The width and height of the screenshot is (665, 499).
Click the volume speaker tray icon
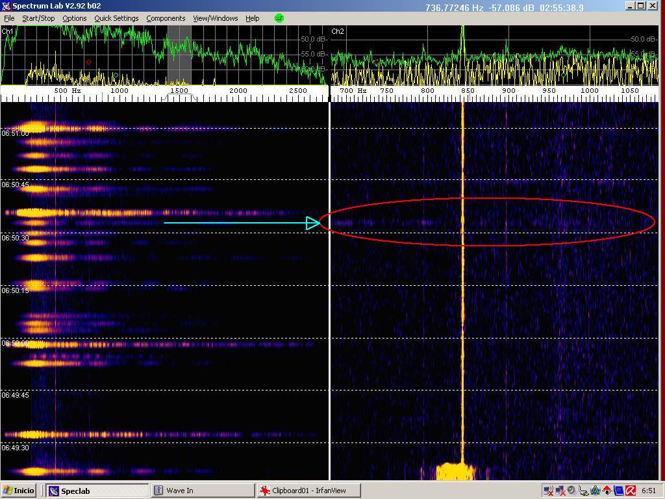pos(571,491)
